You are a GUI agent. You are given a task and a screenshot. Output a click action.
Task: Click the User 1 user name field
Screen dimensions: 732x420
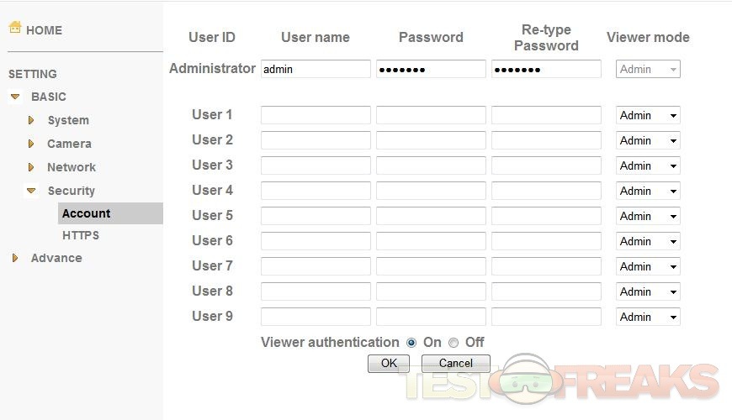pyautogui.click(x=316, y=116)
